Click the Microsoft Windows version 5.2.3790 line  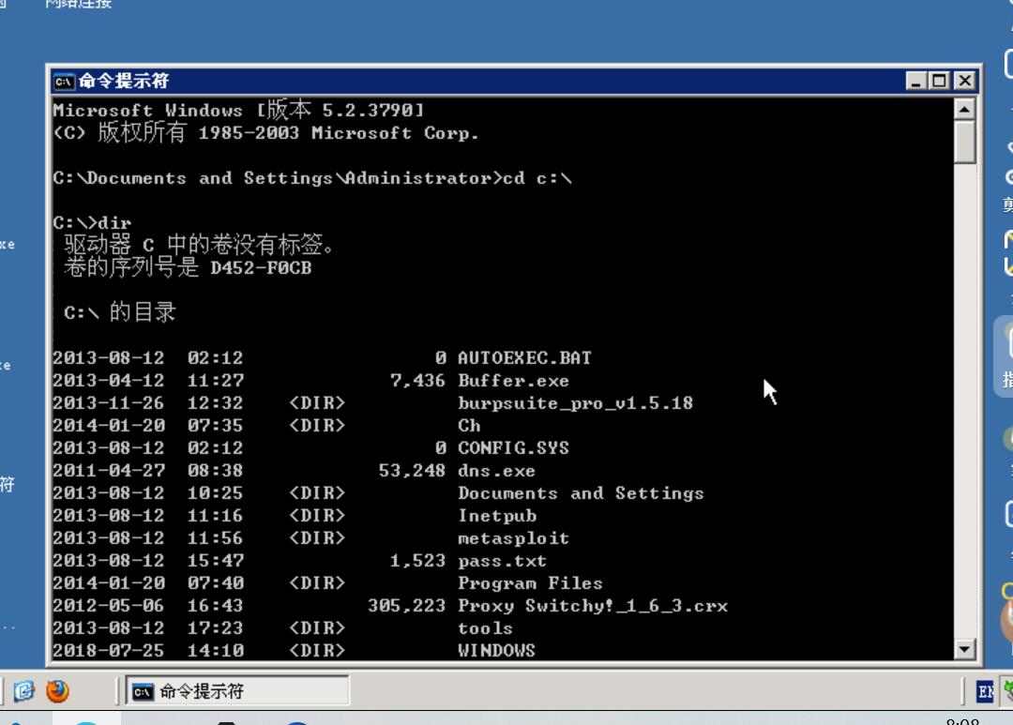click(x=238, y=110)
